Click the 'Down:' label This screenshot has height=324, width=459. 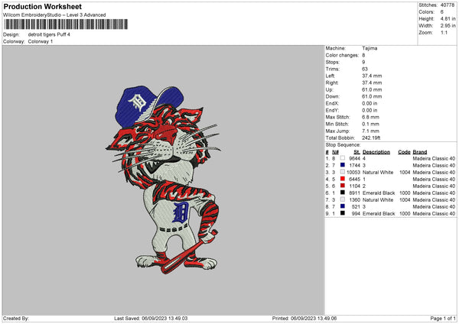332,96
